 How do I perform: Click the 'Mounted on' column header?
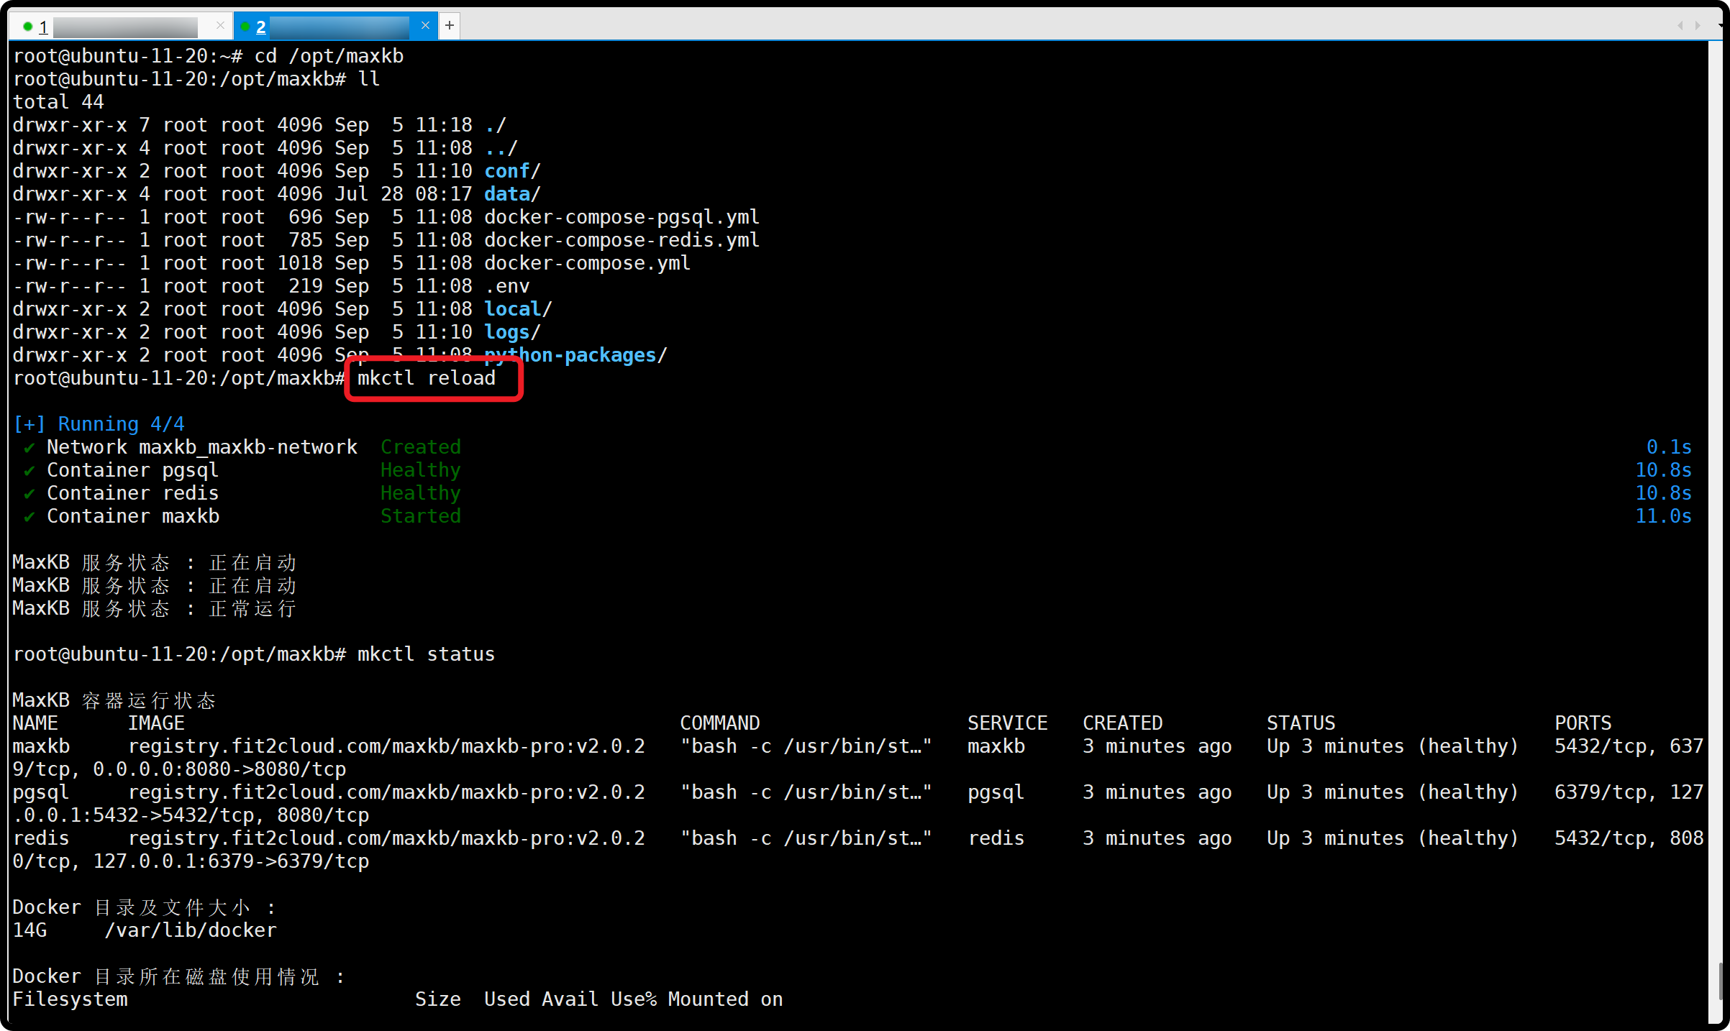coord(726,999)
